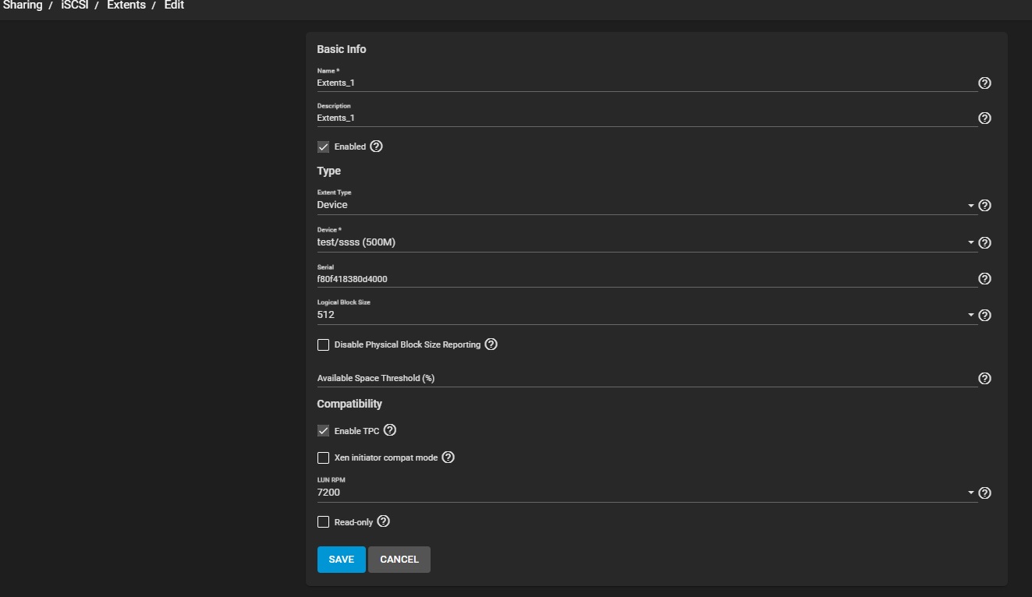Click the CANCEL button
The image size is (1032, 597).
[x=399, y=560]
